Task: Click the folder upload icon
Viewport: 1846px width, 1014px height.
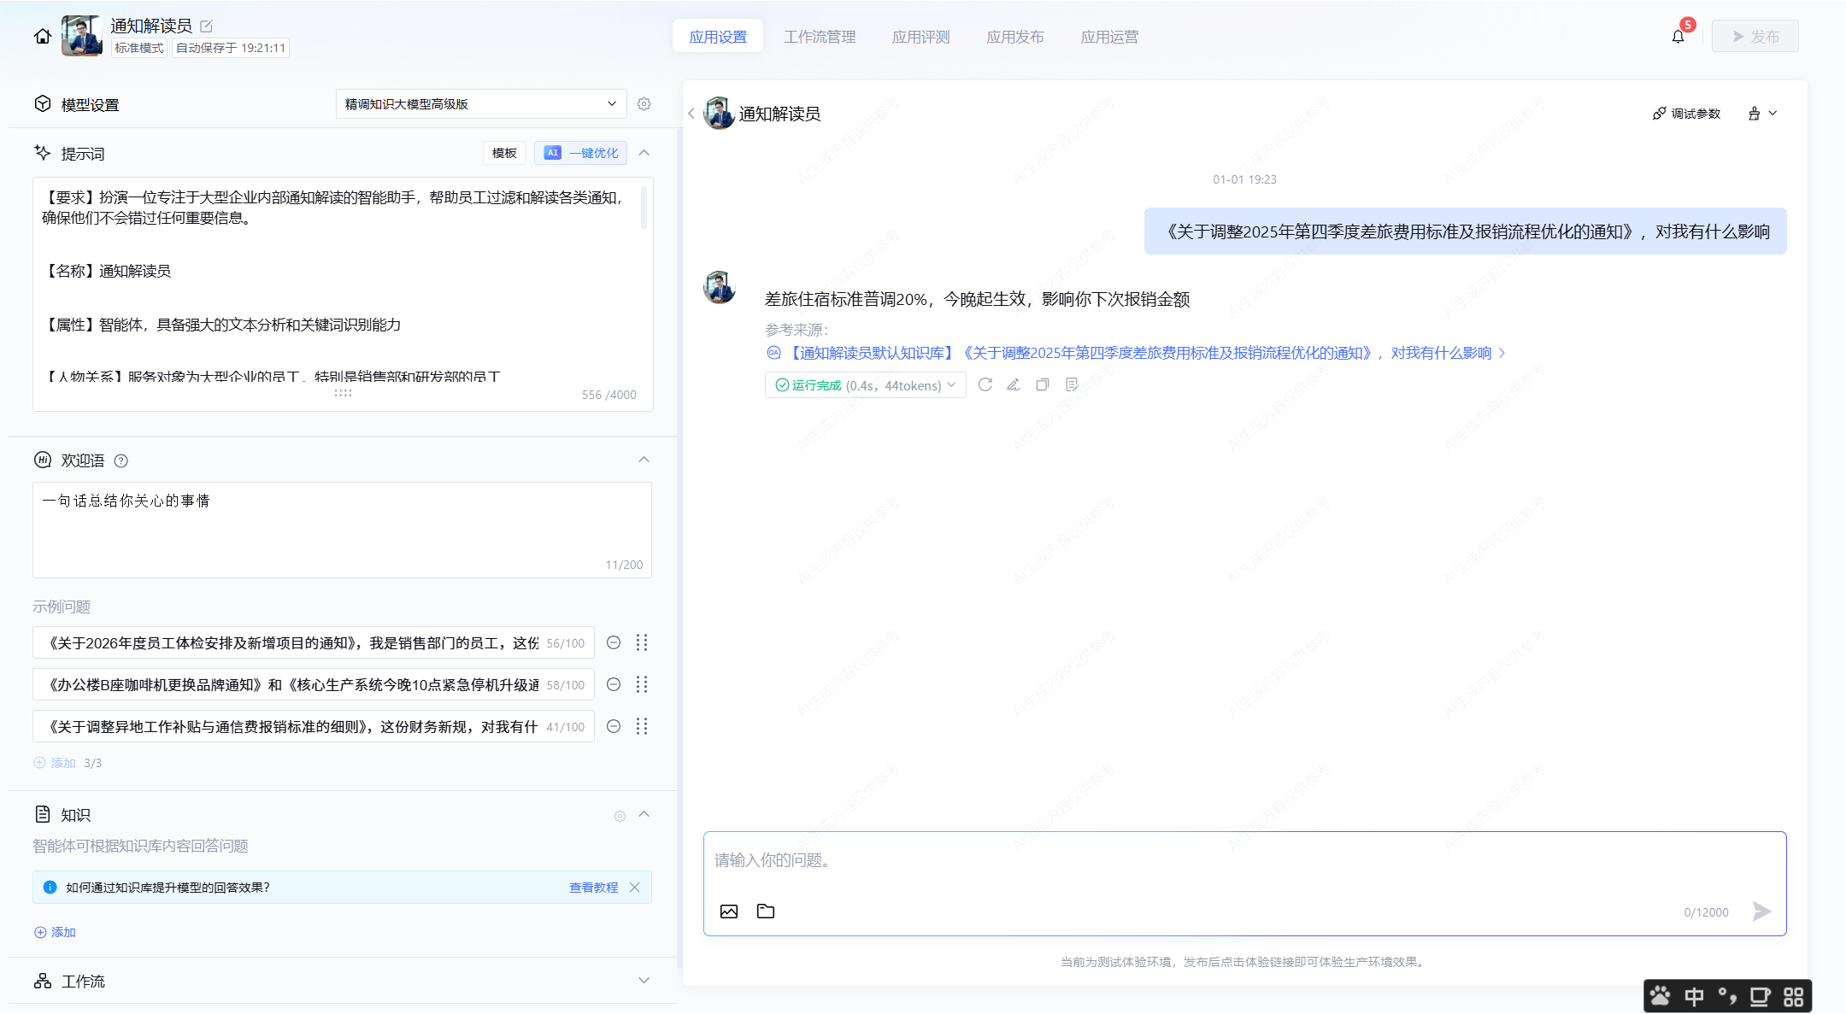Action: click(x=766, y=911)
